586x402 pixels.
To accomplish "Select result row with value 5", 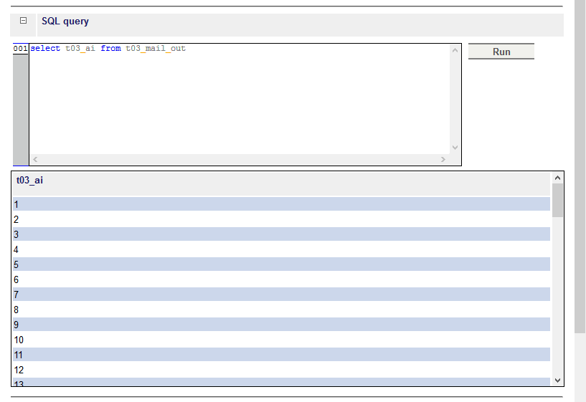I will (281, 264).
